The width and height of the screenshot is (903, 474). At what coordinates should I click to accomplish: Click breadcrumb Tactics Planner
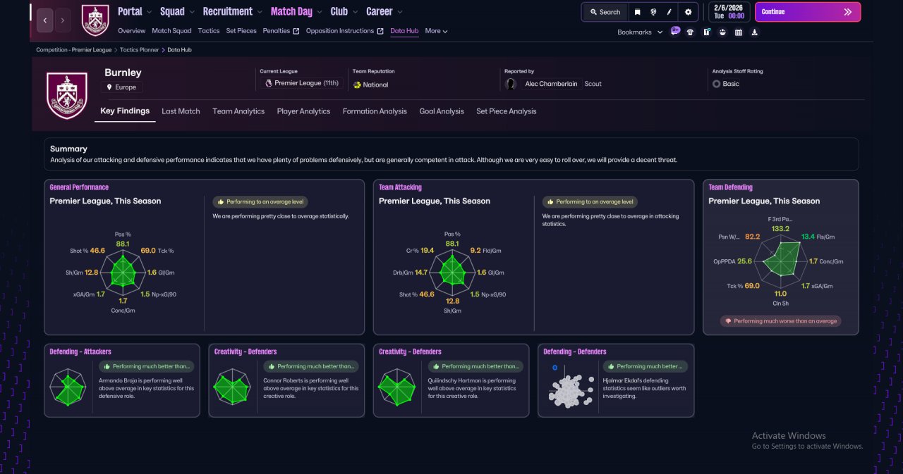pos(140,50)
